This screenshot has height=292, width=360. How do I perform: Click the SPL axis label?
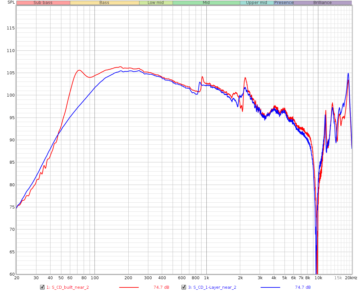coord(11,2)
